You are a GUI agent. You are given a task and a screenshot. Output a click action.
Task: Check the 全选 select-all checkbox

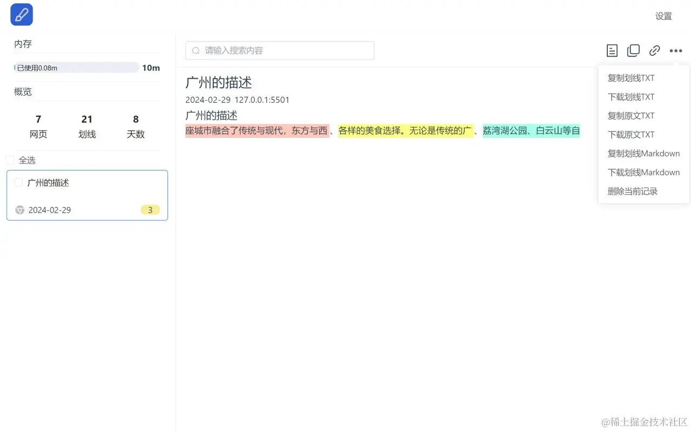[10, 160]
